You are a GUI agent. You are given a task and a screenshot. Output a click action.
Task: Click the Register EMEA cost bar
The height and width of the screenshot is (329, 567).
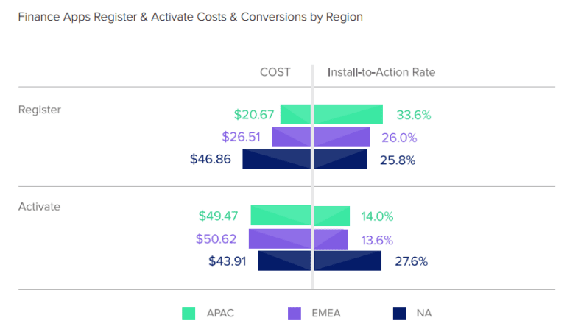292,137
